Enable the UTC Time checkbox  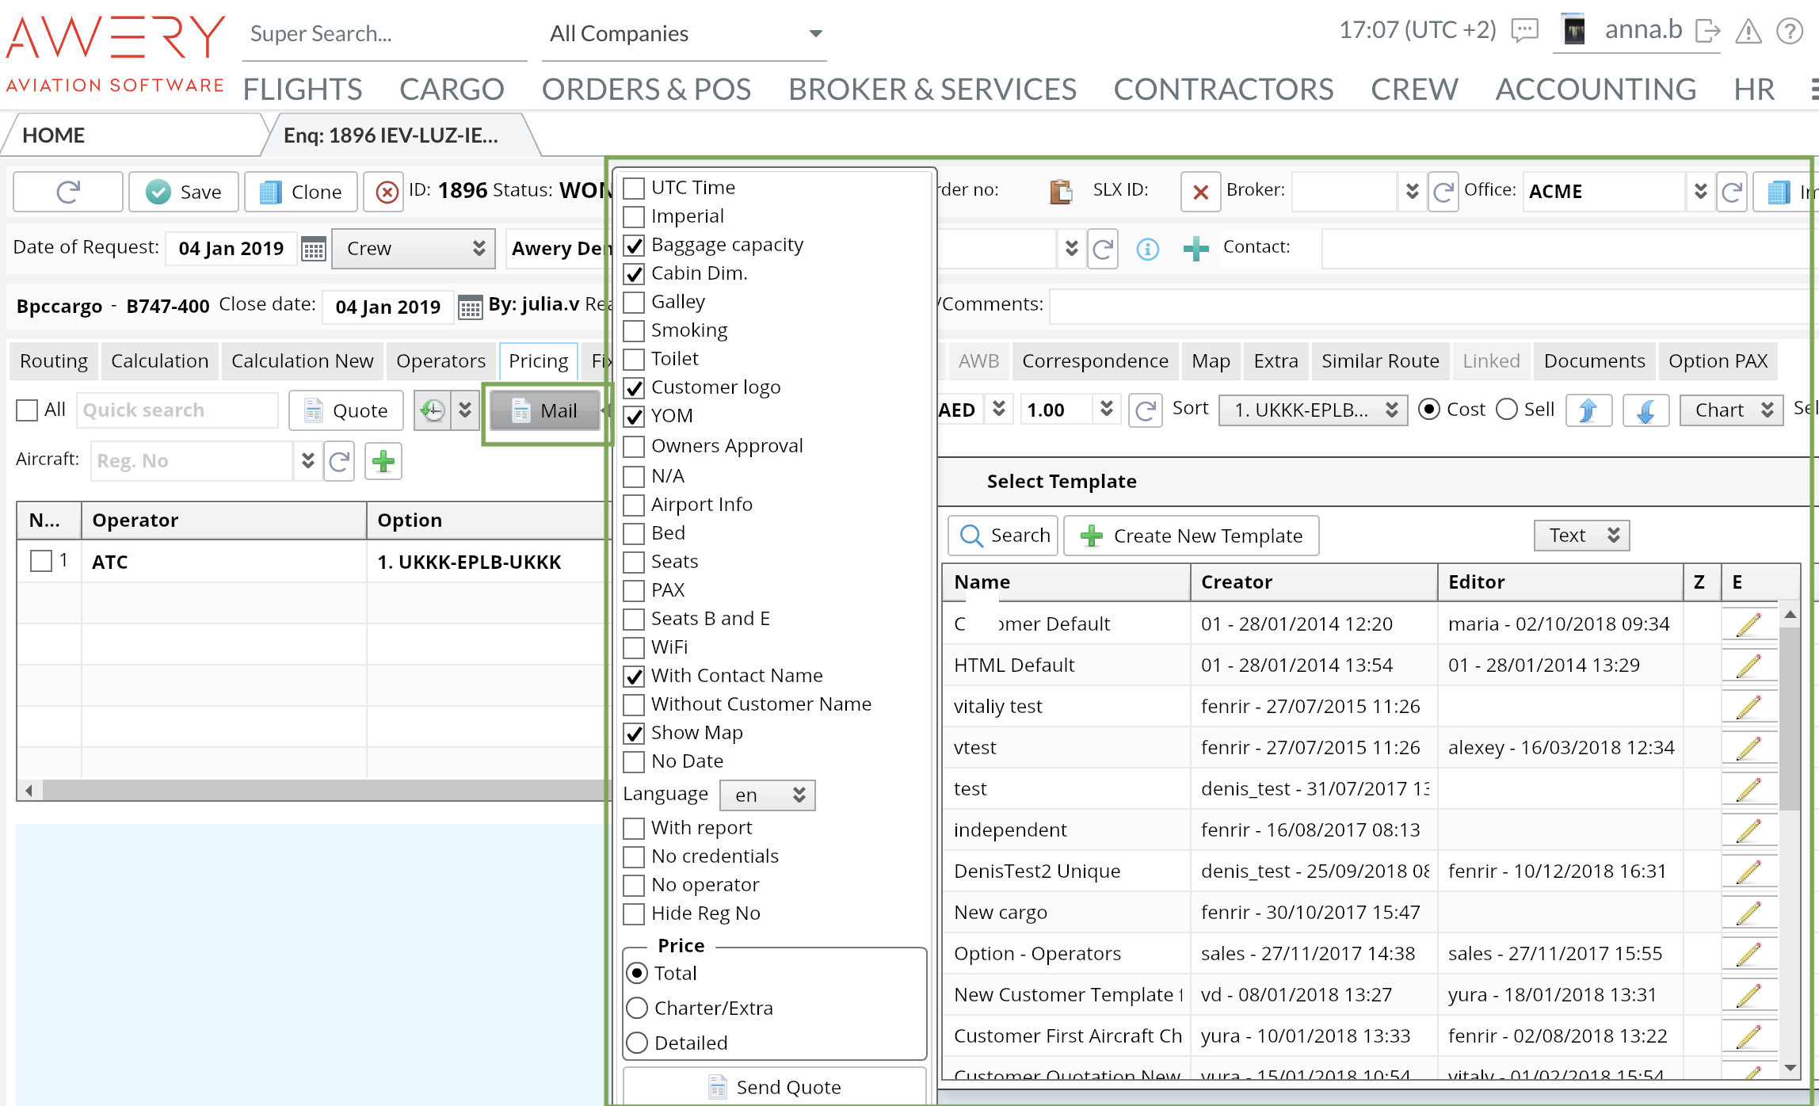(x=634, y=189)
